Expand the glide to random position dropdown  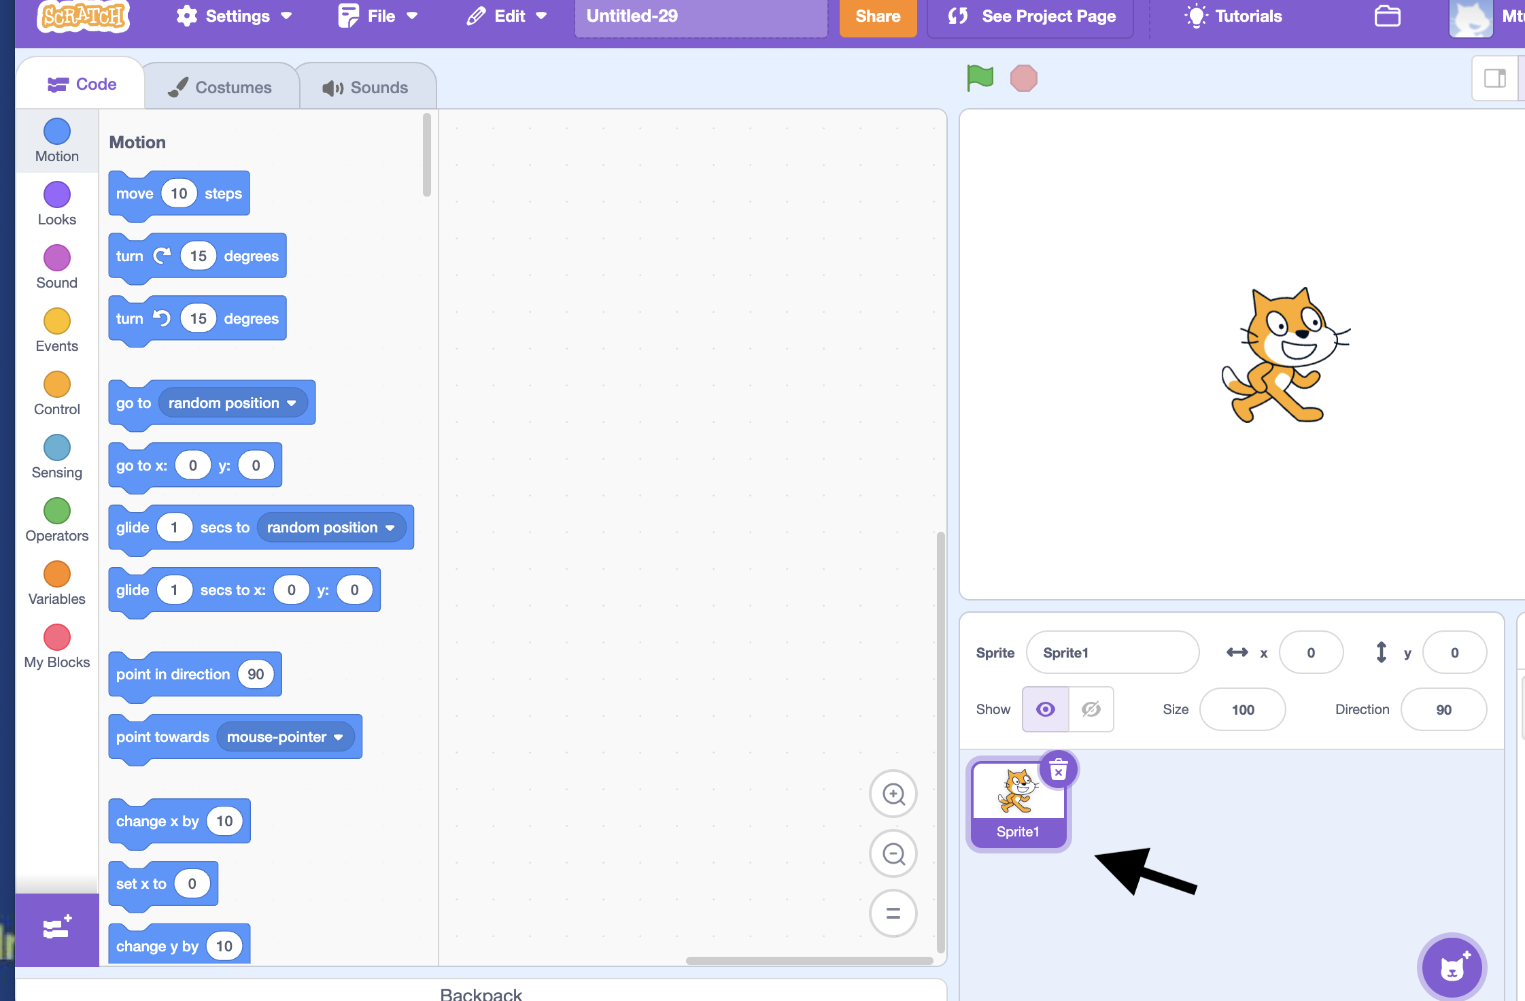(390, 527)
